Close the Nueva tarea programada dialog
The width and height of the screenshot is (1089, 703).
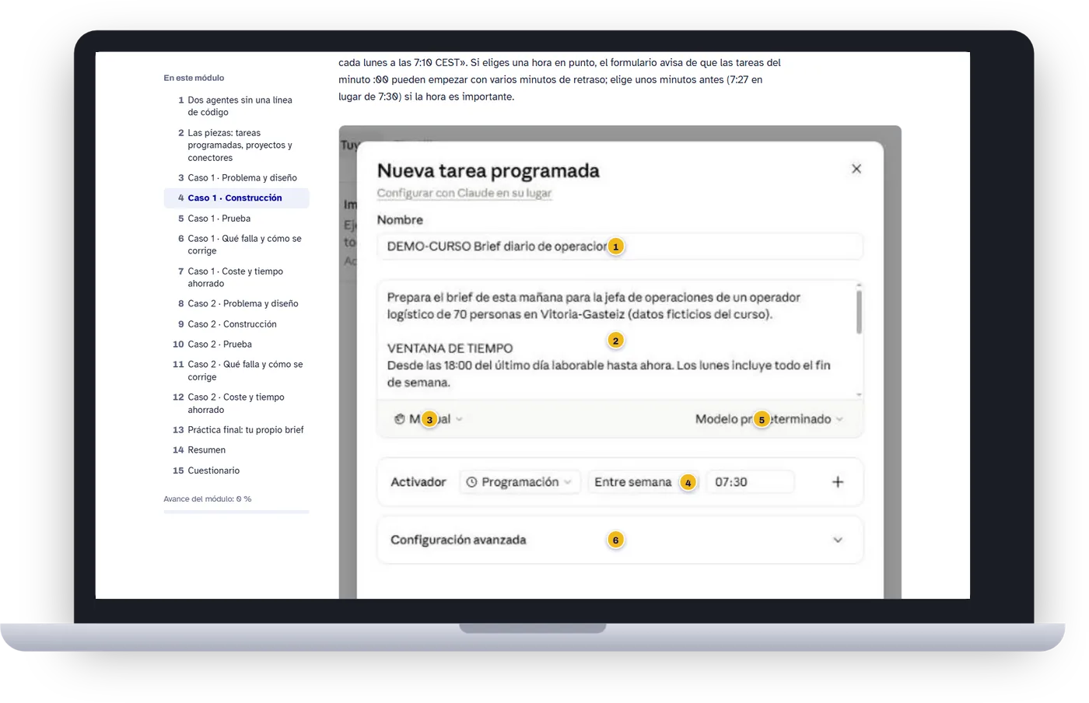(856, 169)
